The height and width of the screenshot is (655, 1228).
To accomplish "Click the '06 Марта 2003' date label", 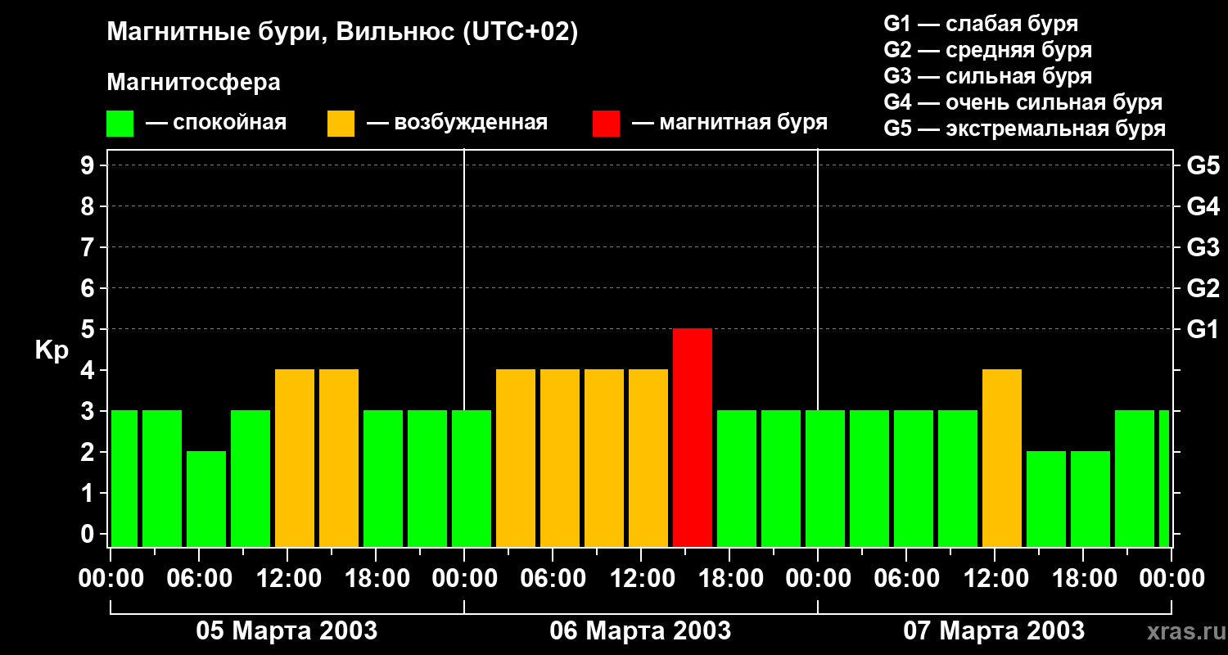I will click(x=640, y=631).
